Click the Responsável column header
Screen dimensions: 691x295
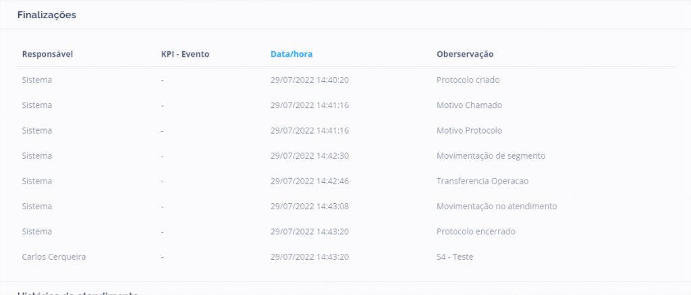coord(47,54)
